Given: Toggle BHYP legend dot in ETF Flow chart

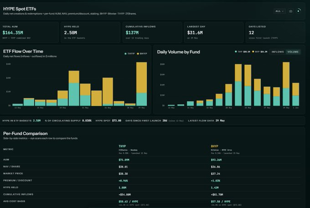Looking at the screenshot, I should 138,54.
